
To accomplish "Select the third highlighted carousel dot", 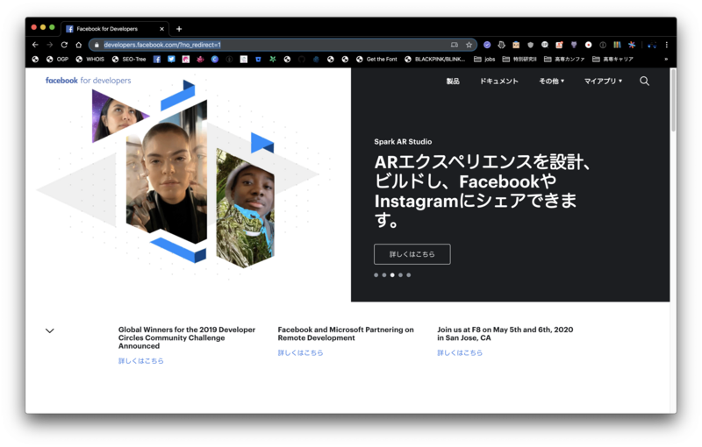I will click(392, 275).
